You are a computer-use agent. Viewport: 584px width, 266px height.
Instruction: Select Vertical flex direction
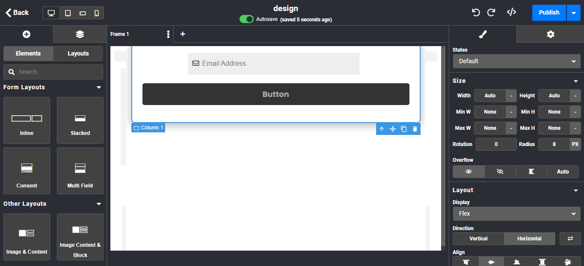[x=478, y=239]
